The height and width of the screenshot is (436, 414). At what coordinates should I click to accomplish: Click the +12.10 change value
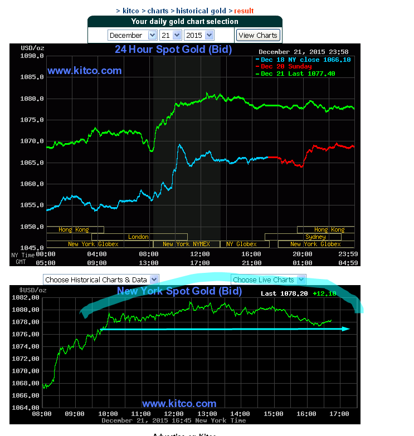[324, 293]
